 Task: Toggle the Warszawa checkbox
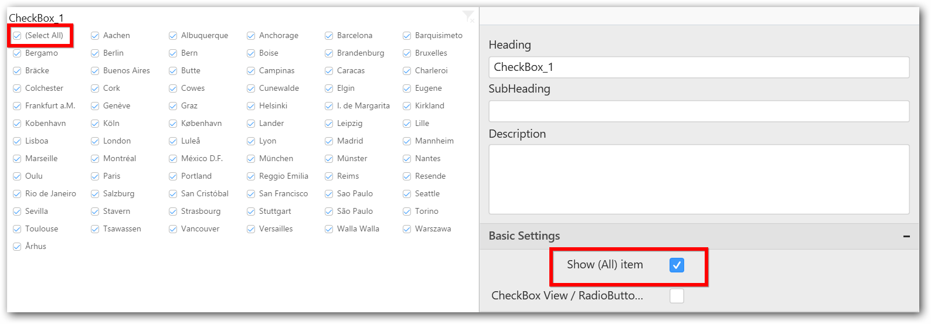click(x=407, y=229)
